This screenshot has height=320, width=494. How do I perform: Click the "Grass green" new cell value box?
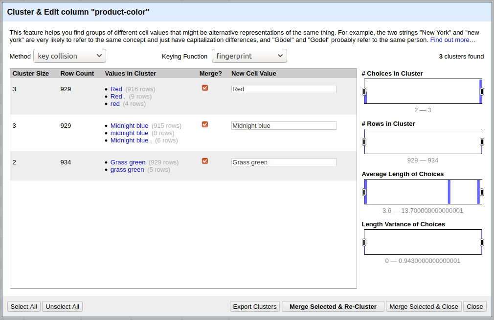point(284,162)
